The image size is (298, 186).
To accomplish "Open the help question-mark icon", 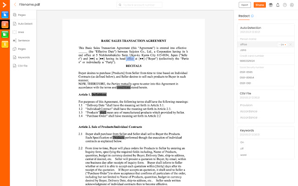I will point(284,5).
